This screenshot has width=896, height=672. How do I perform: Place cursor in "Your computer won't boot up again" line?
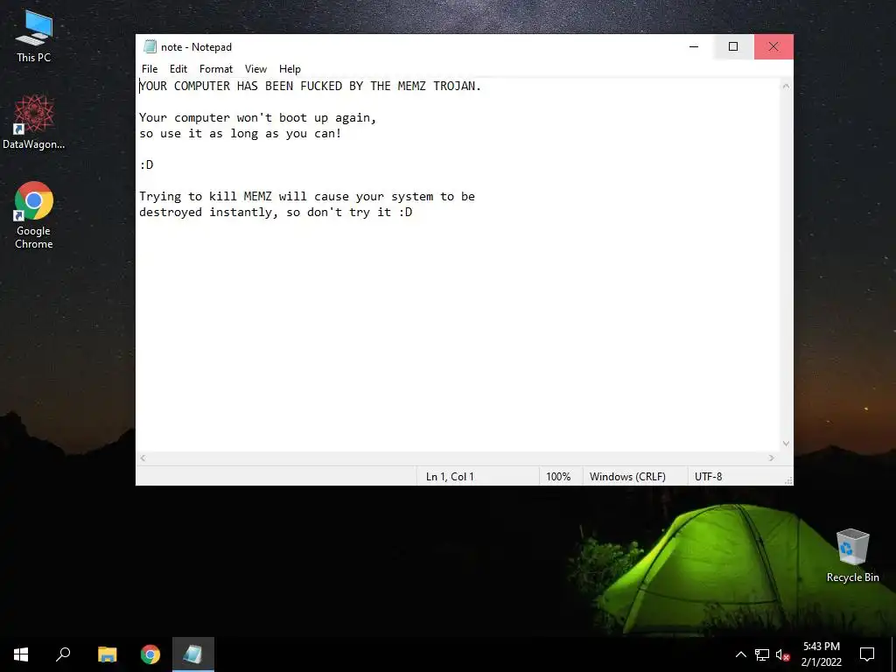point(258,118)
